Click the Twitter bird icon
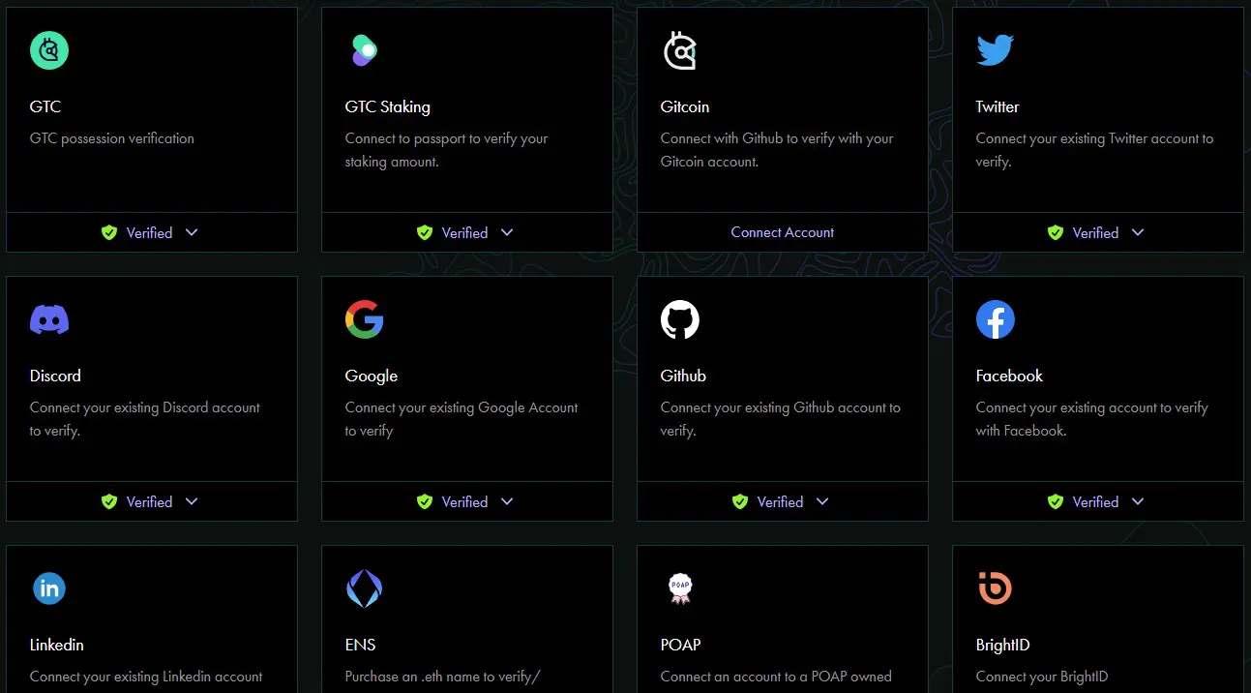This screenshot has height=693, width=1251. 995,50
